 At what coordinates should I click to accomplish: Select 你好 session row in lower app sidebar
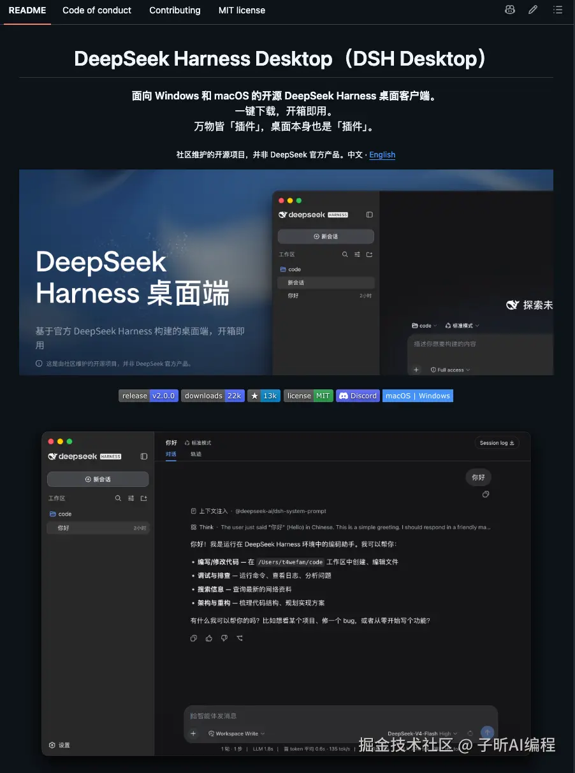pyautogui.click(x=98, y=528)
